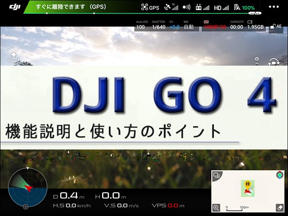Tap the H 0.0 m height readout

tap(111, 196)
